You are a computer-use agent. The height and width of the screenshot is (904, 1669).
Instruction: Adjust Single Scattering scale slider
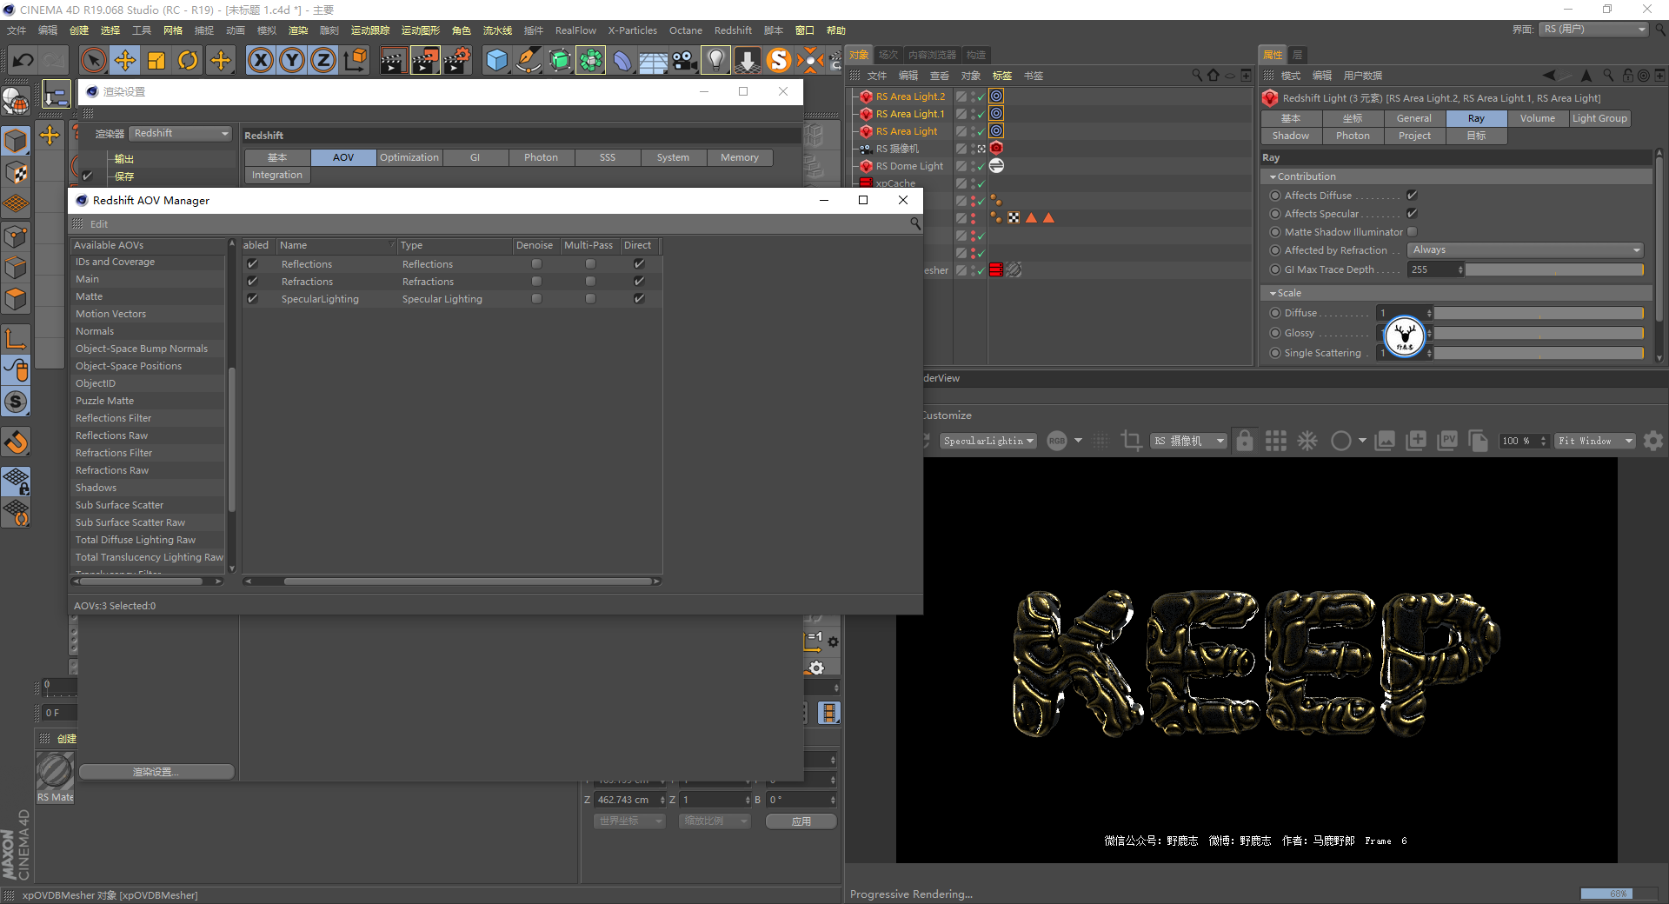[1539, 353]
